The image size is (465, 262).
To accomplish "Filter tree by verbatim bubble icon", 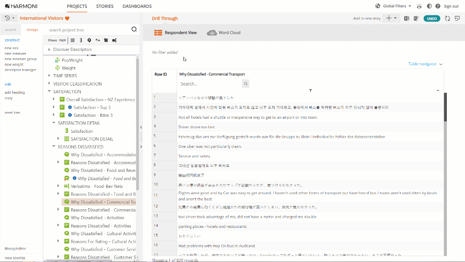I will click(89, 40).
